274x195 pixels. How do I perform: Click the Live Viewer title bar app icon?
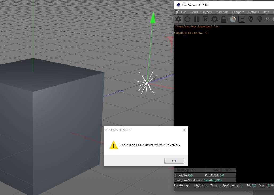178,5
